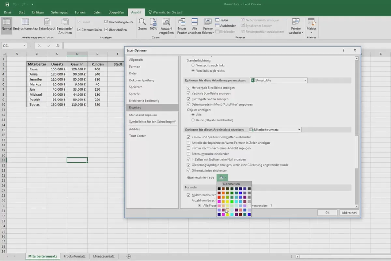
Task: Open the Datei tab
Action: (7, 12)
